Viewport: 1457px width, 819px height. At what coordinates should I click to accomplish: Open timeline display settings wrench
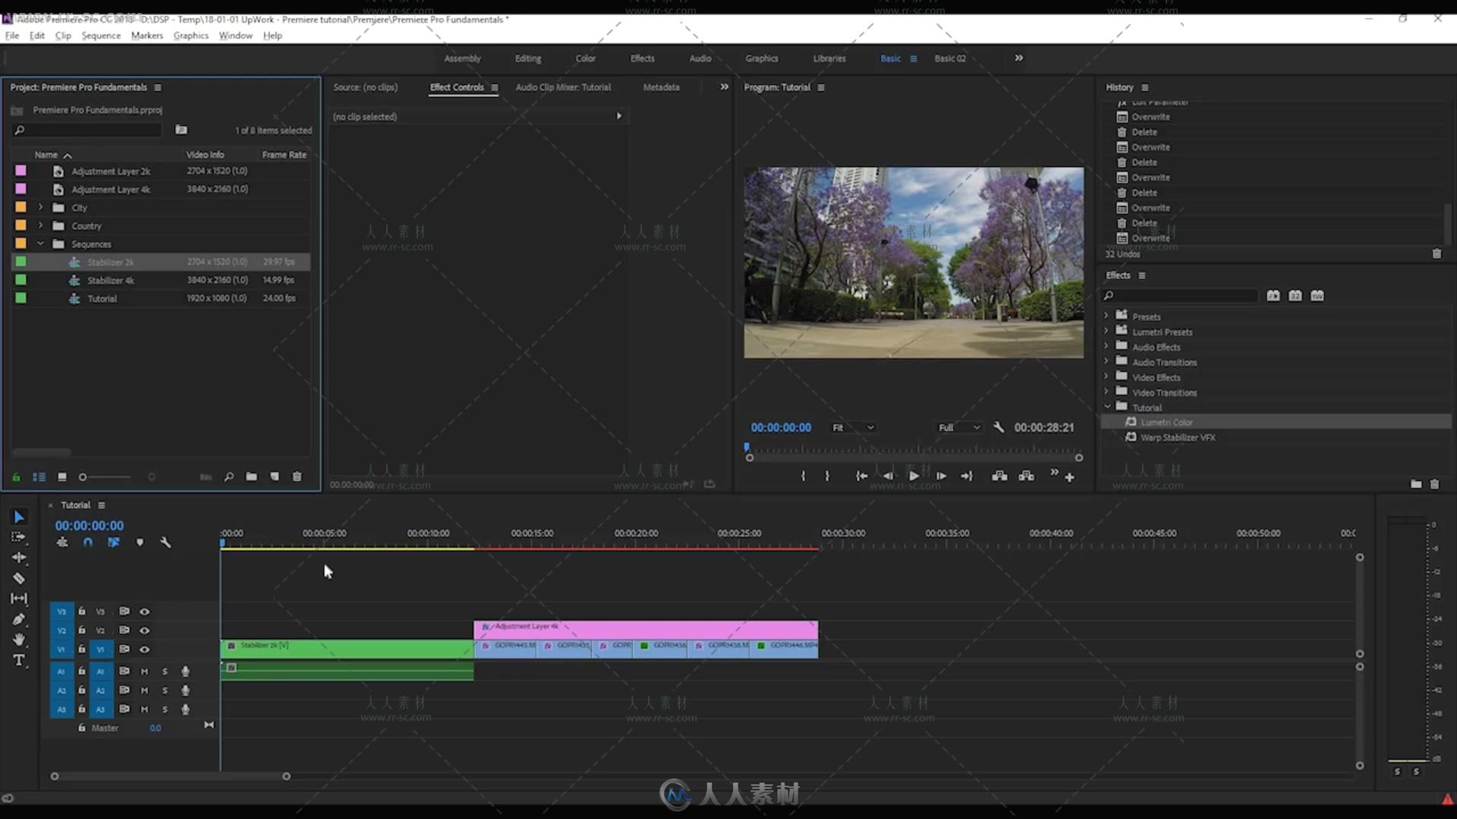coord(165,542)
